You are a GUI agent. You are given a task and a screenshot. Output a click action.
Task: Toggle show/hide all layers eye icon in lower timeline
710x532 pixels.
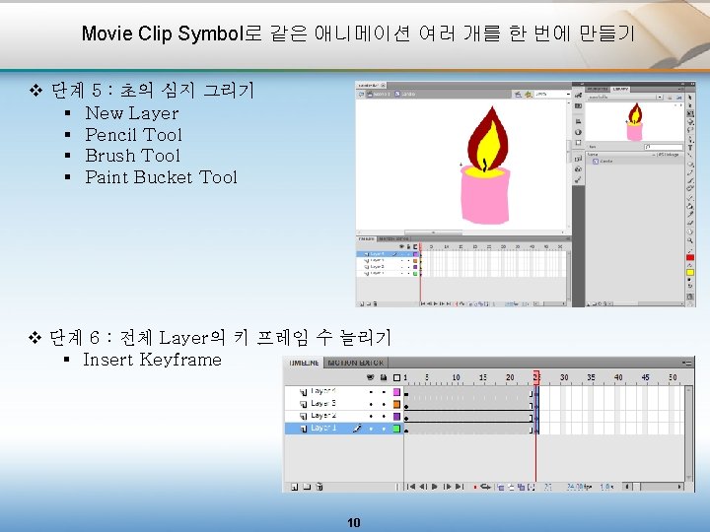pos(371,377)
